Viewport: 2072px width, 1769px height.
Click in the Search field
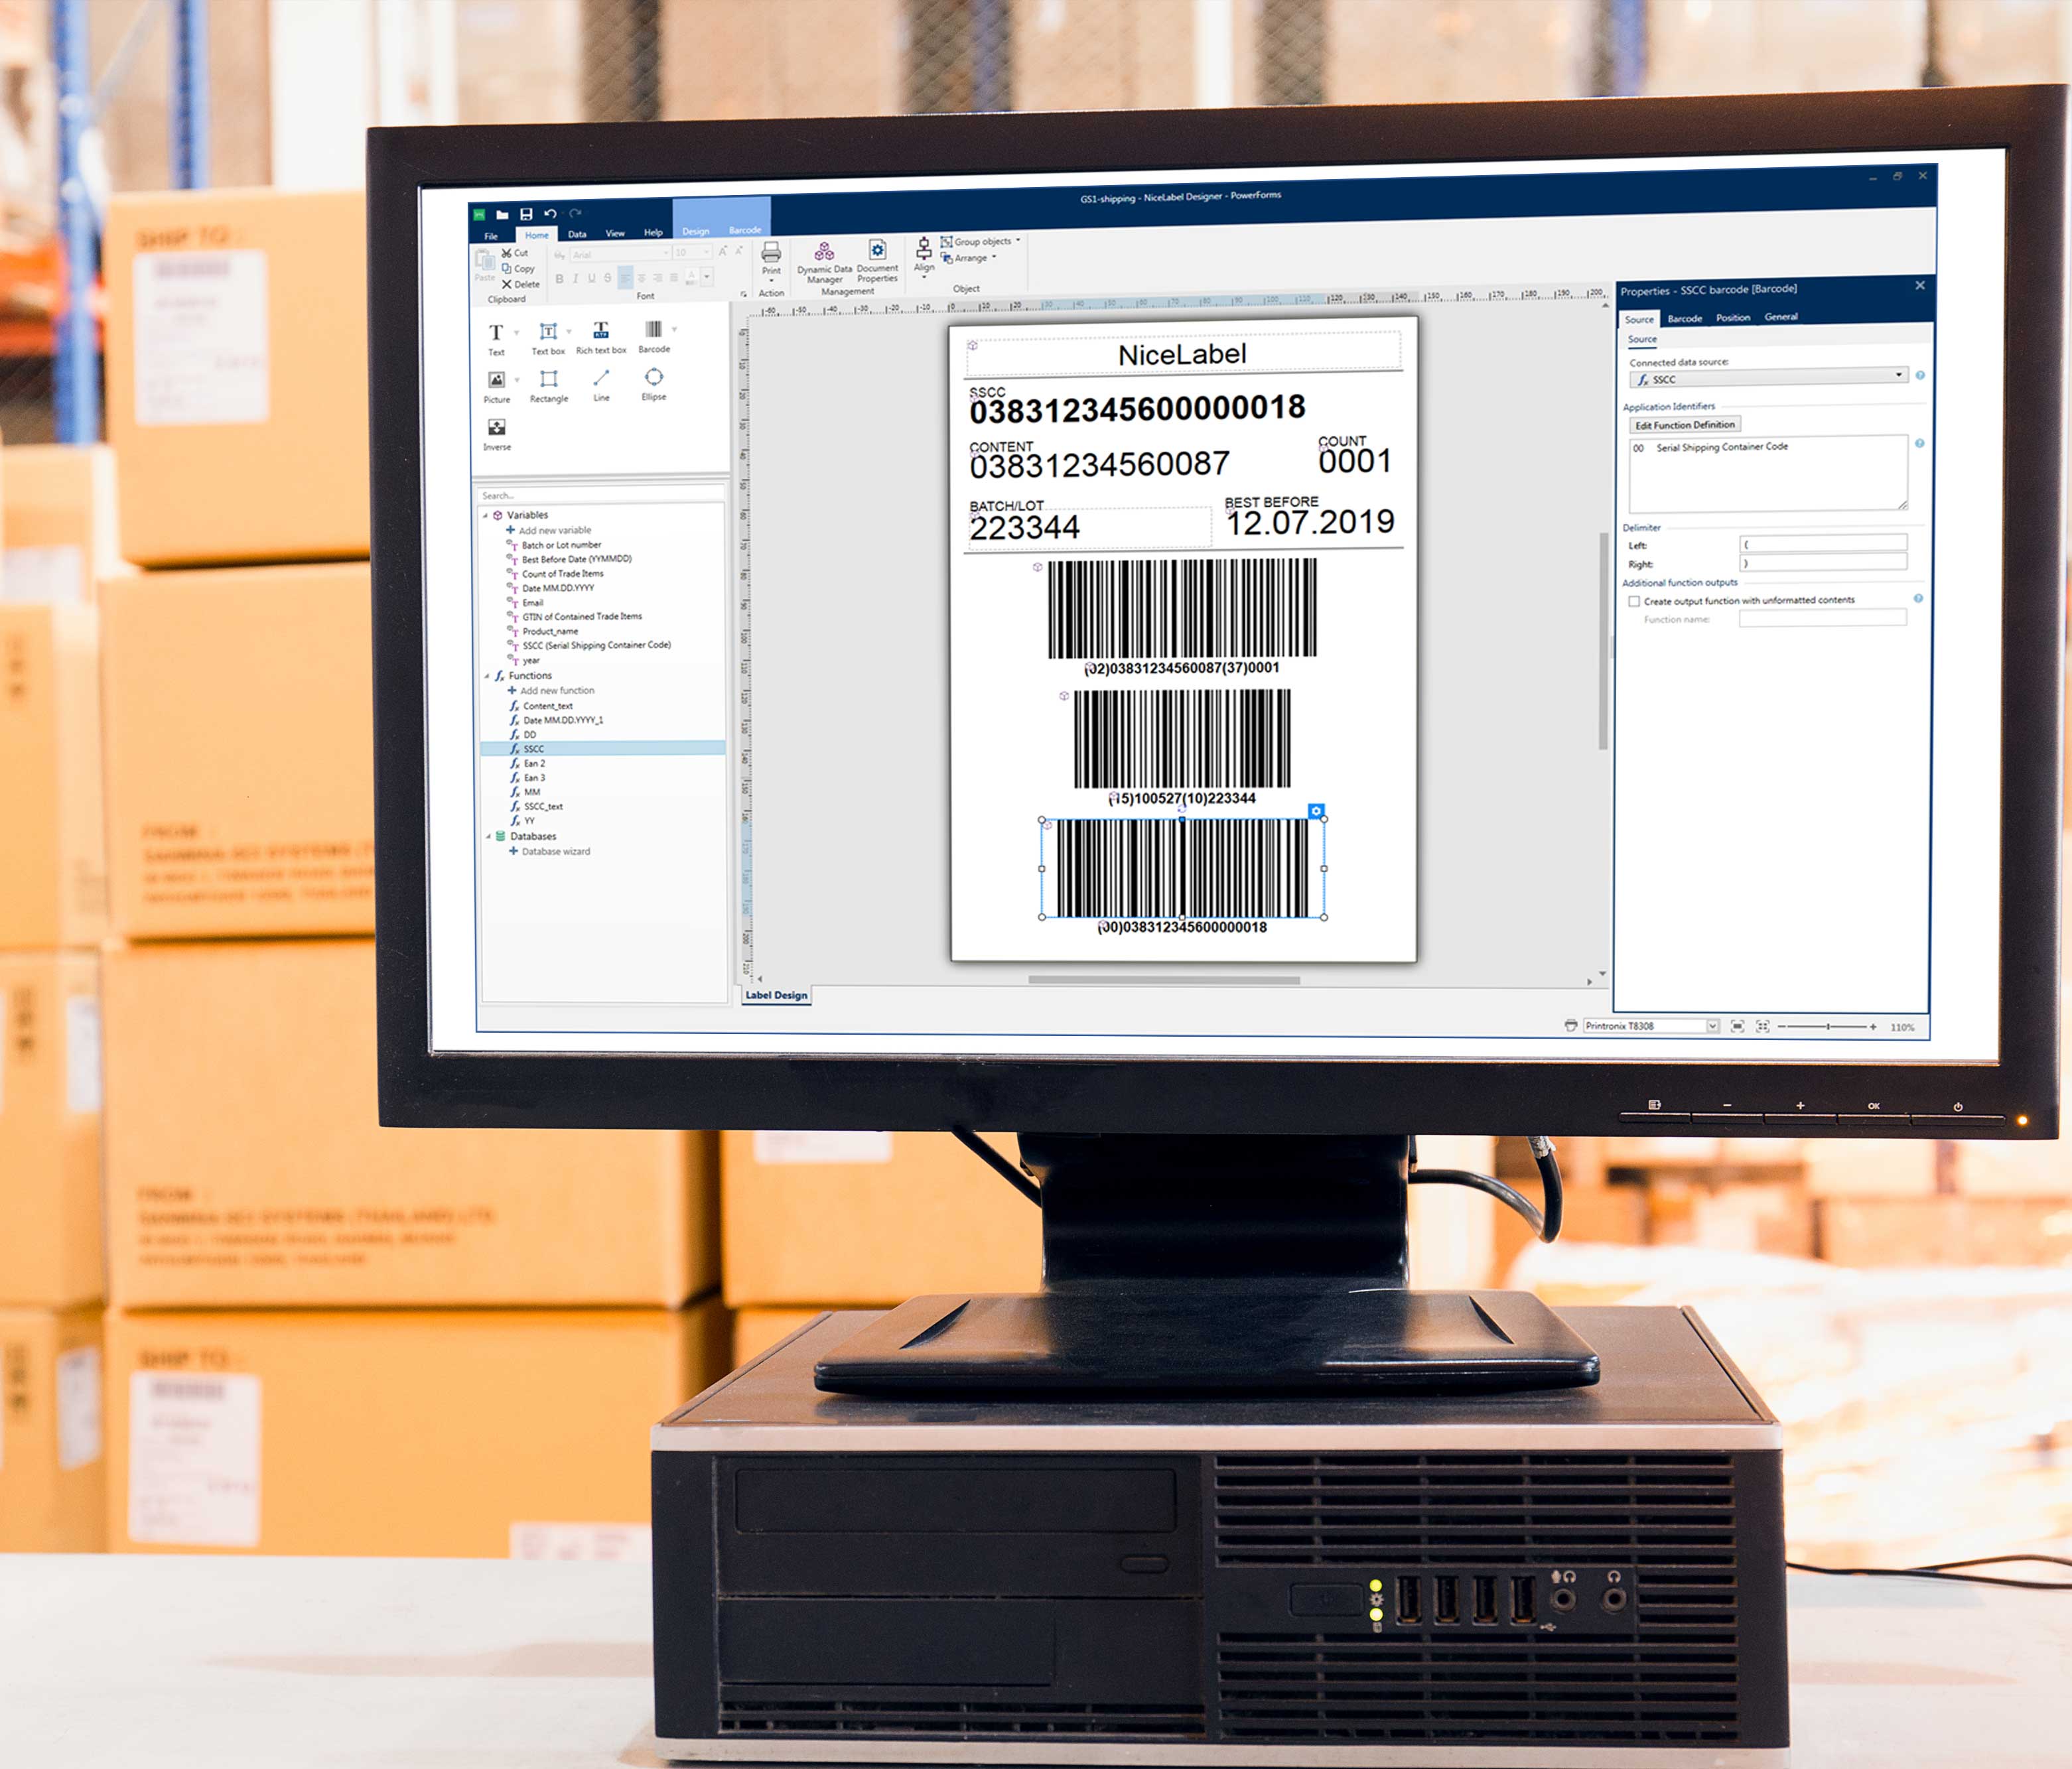coord(602,495)
